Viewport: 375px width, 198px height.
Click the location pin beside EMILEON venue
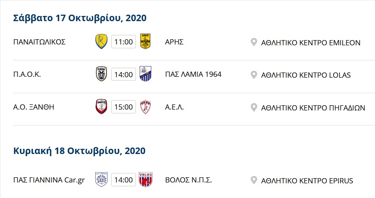pos(254,42)
